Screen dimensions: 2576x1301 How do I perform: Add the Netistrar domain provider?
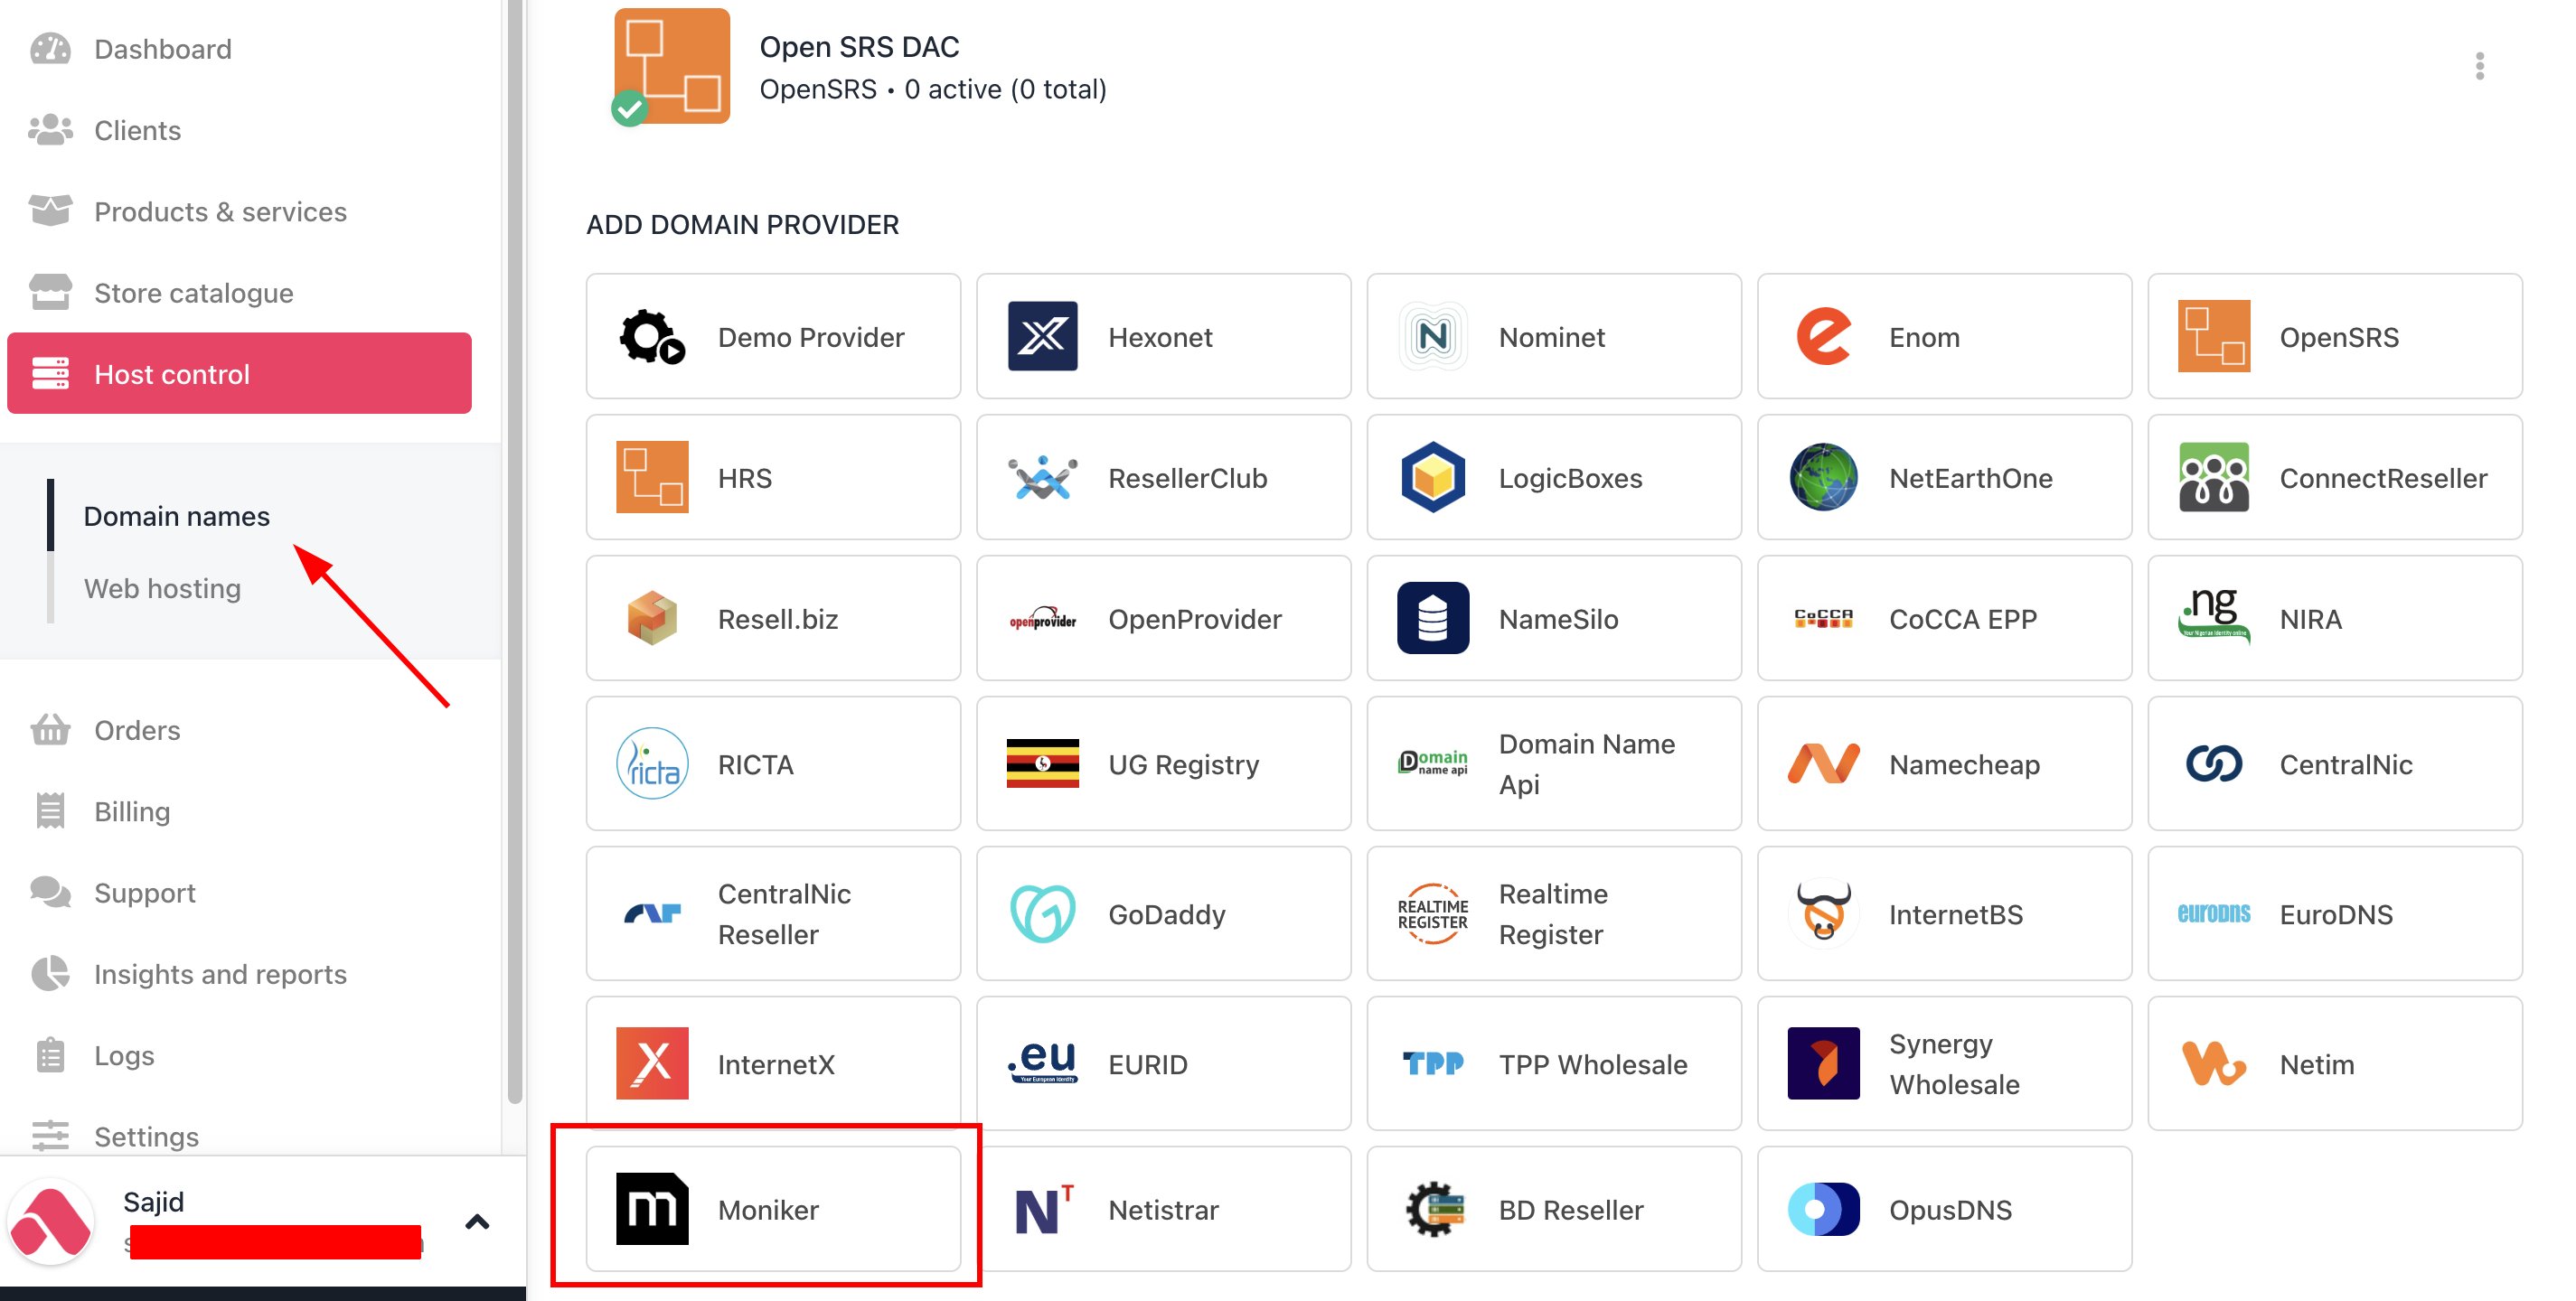point(1163,1209)
